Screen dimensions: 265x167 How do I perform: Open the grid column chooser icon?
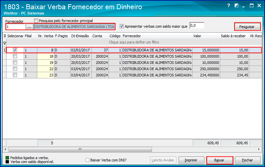click(5, 36)
